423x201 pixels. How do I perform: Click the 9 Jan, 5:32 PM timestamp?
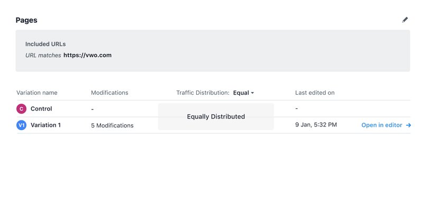[316, 125]
